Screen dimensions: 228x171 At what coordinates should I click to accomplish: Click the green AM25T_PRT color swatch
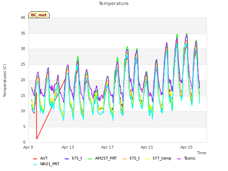[90, 159]
